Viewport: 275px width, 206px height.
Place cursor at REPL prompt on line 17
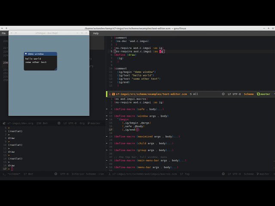(x=12, y=169)
